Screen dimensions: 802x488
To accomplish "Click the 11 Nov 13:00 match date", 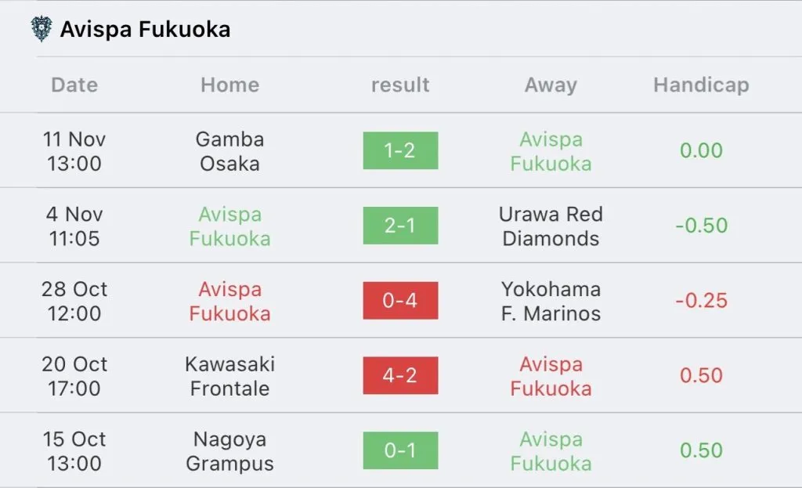I will pyautogui.click(x=74, y=151).
